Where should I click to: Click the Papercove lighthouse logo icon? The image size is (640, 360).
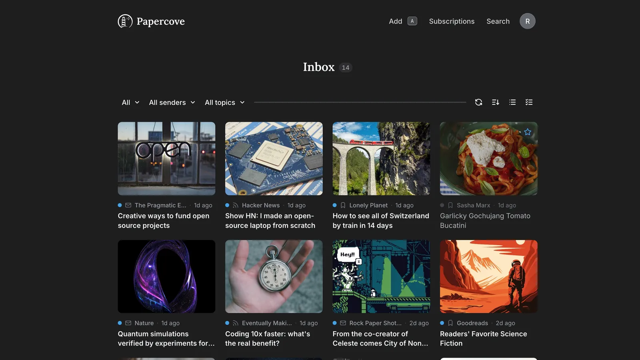(125, 21)
